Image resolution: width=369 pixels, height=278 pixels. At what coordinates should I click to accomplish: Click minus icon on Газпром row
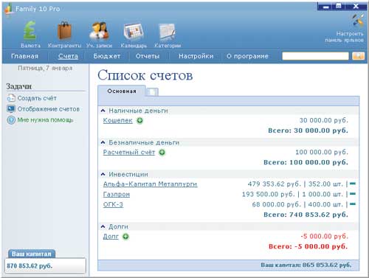[353, 194]
